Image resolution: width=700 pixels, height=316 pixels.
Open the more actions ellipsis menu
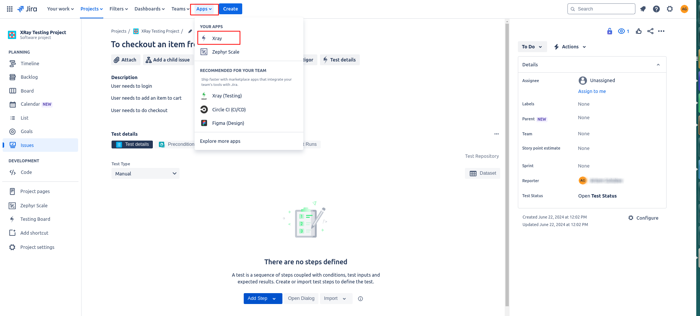point(661,31)
